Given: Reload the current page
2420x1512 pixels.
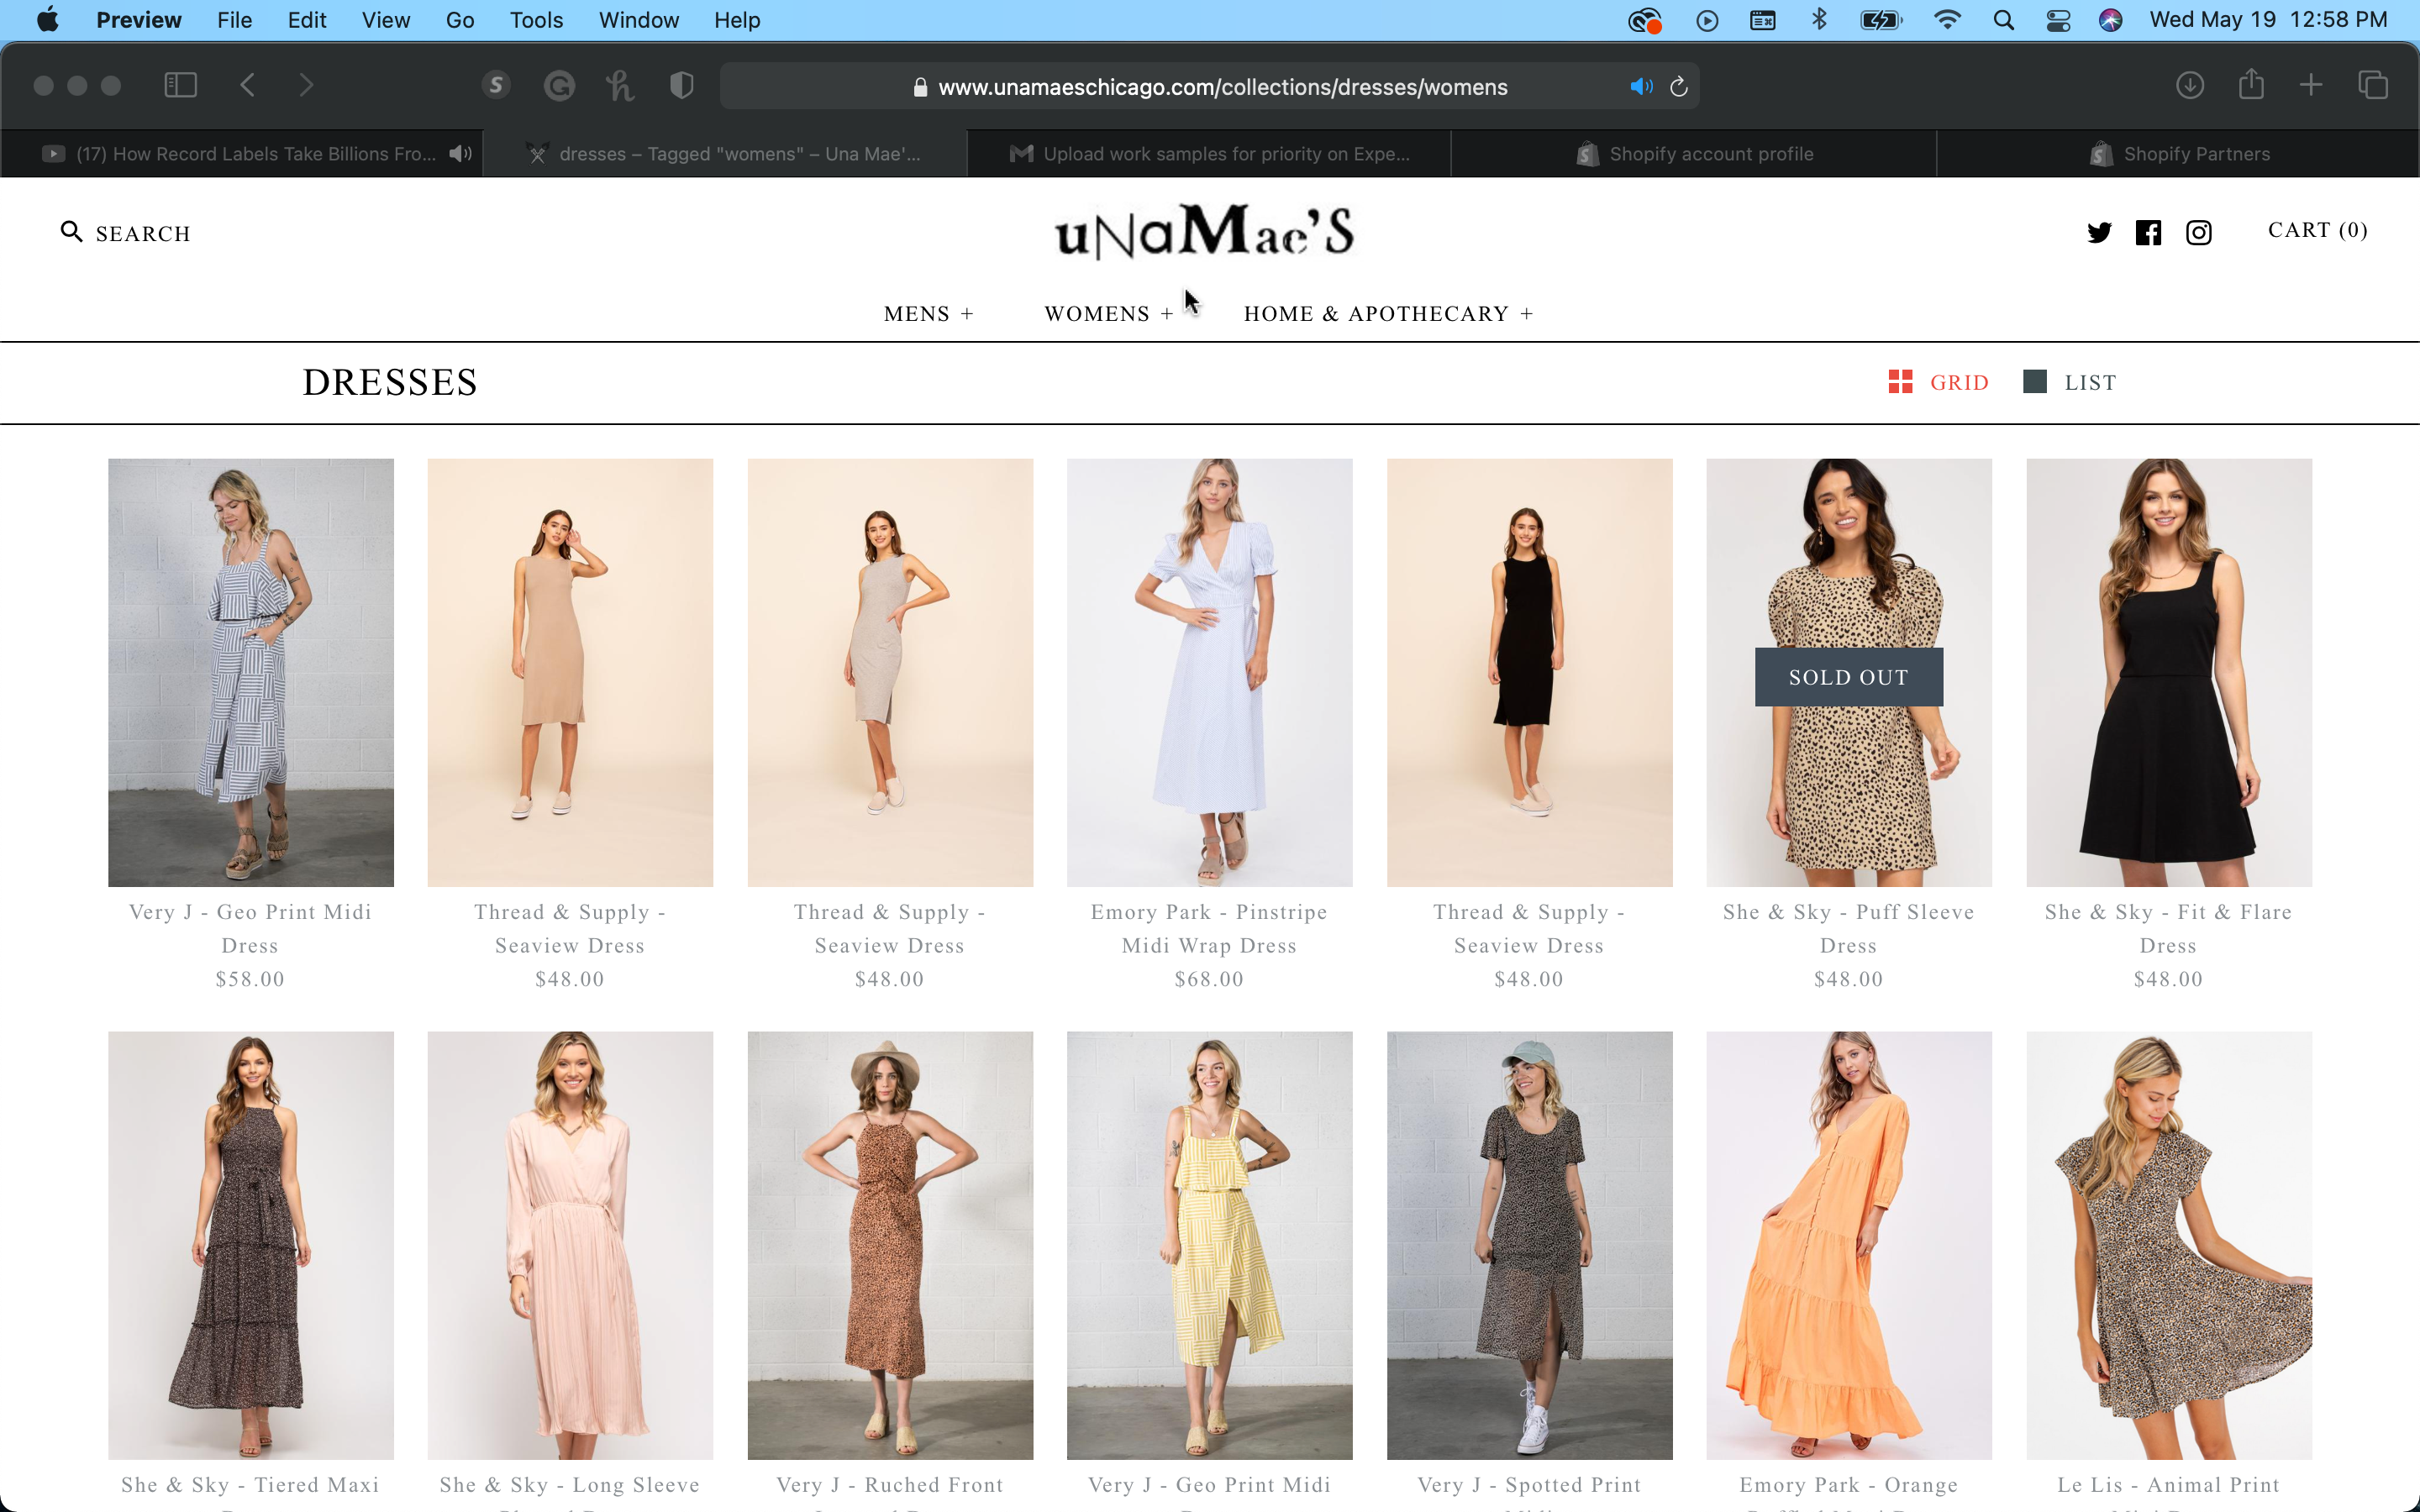Looking at the screenshot, I should (x=1677, y=87).
